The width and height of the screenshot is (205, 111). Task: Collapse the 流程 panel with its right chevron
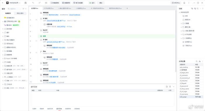[203, 8]
